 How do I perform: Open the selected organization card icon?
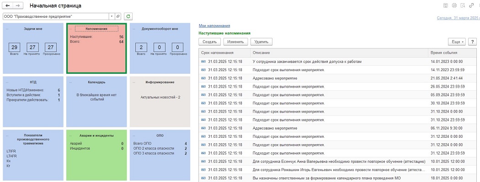point(118,16)
